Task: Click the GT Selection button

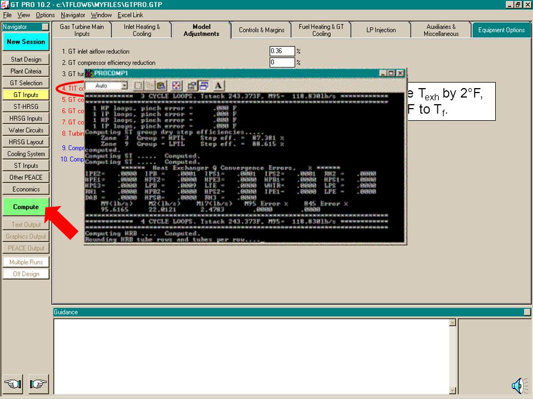Action: [26, 83]
